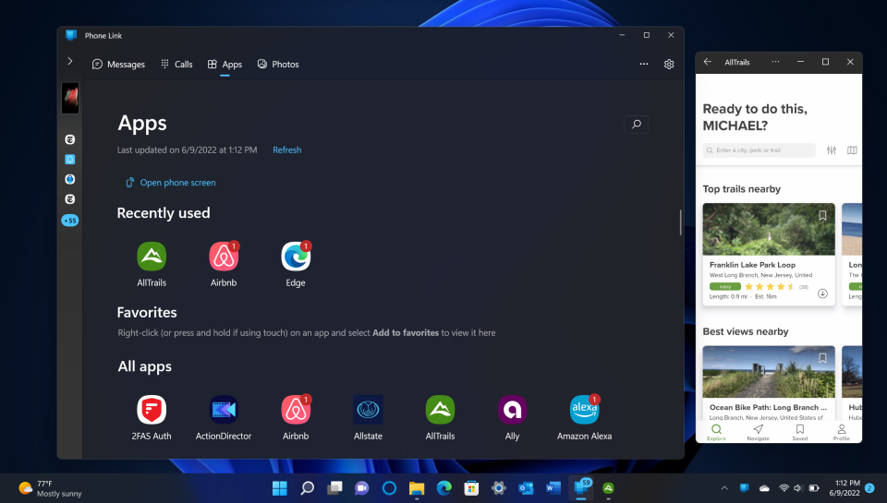Open AllTrails in Recently used

tap(152, 257)
